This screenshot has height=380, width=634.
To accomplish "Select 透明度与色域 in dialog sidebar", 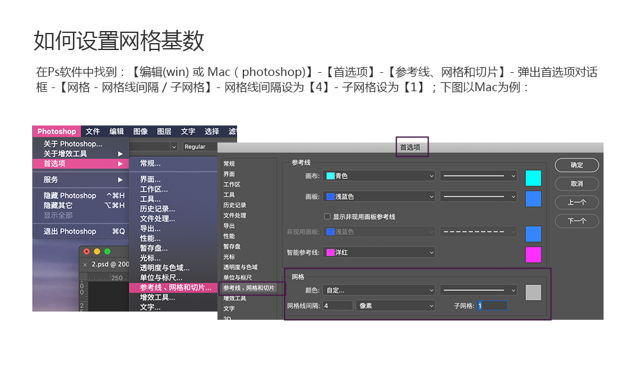I will 240,267.
